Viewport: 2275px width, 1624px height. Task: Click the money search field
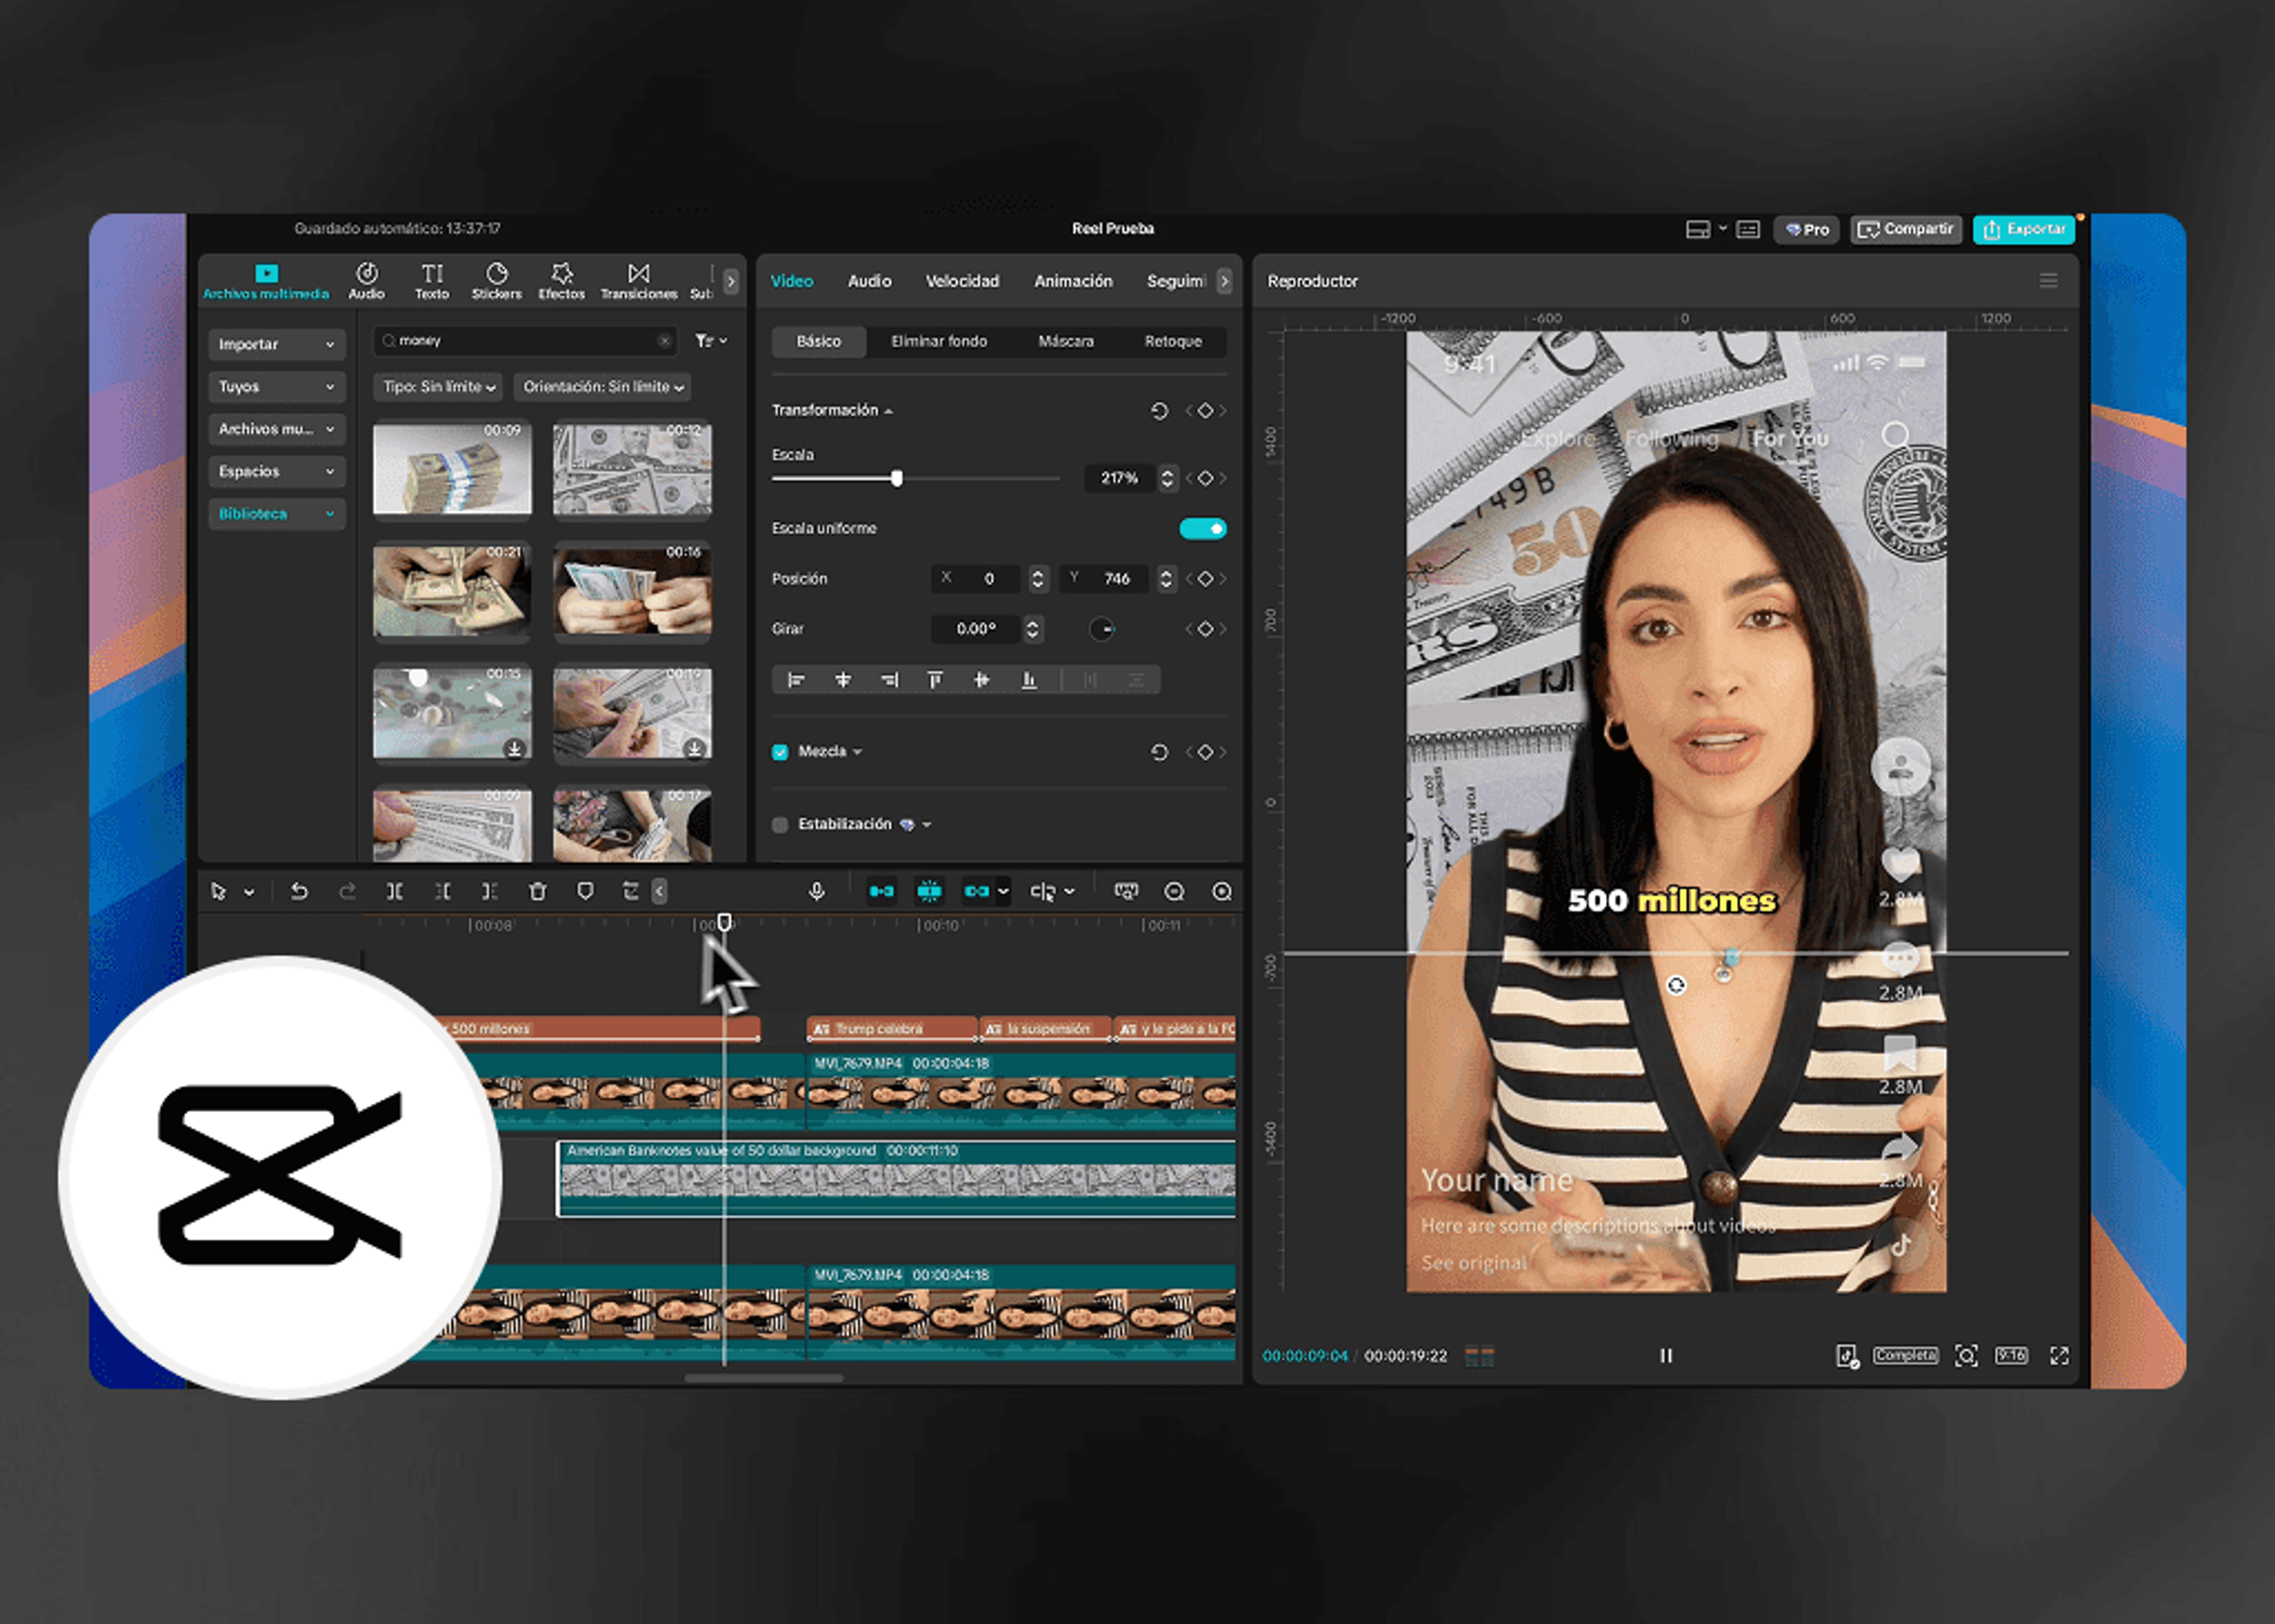(526, 341)
